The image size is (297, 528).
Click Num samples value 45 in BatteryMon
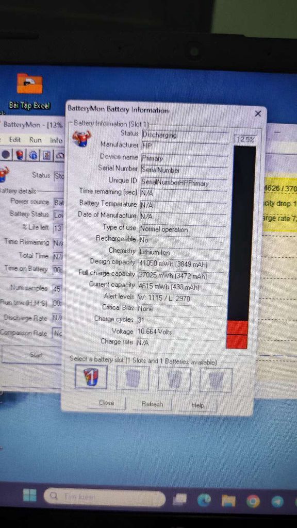point(57,289)
